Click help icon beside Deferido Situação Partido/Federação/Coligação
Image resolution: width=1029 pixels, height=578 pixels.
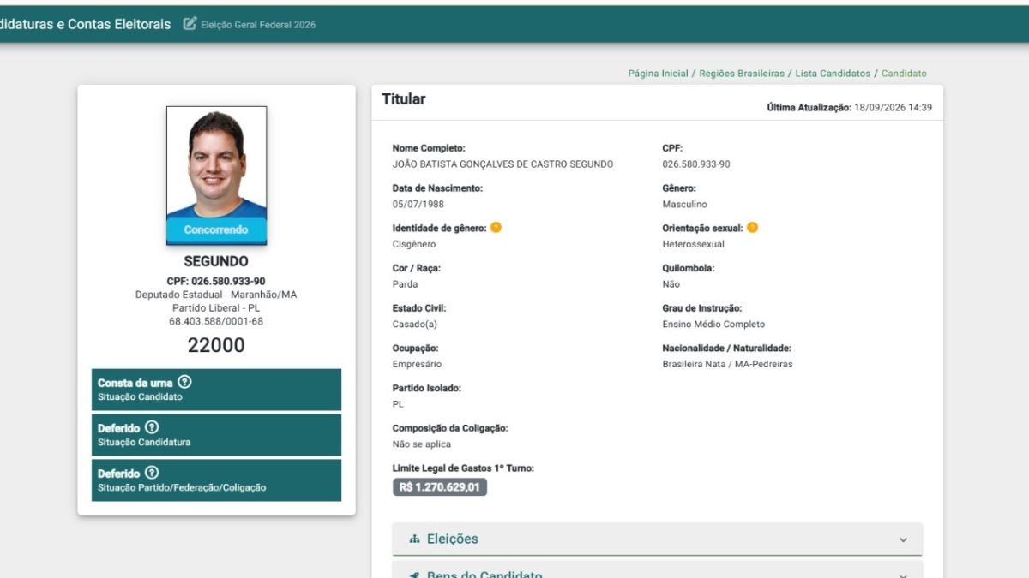pos(152,473)
